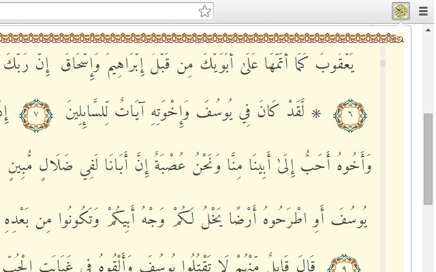Bookmark this page with the star icon
Viewport: 436px width, 272px height.
(204, 12)
